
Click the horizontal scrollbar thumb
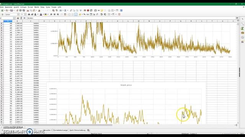point(56,125)
